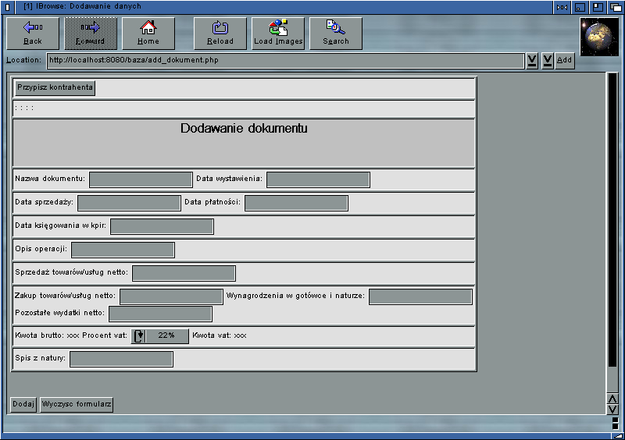Click the Kwota vat: xxx text
625x440 pixels.
220,335
